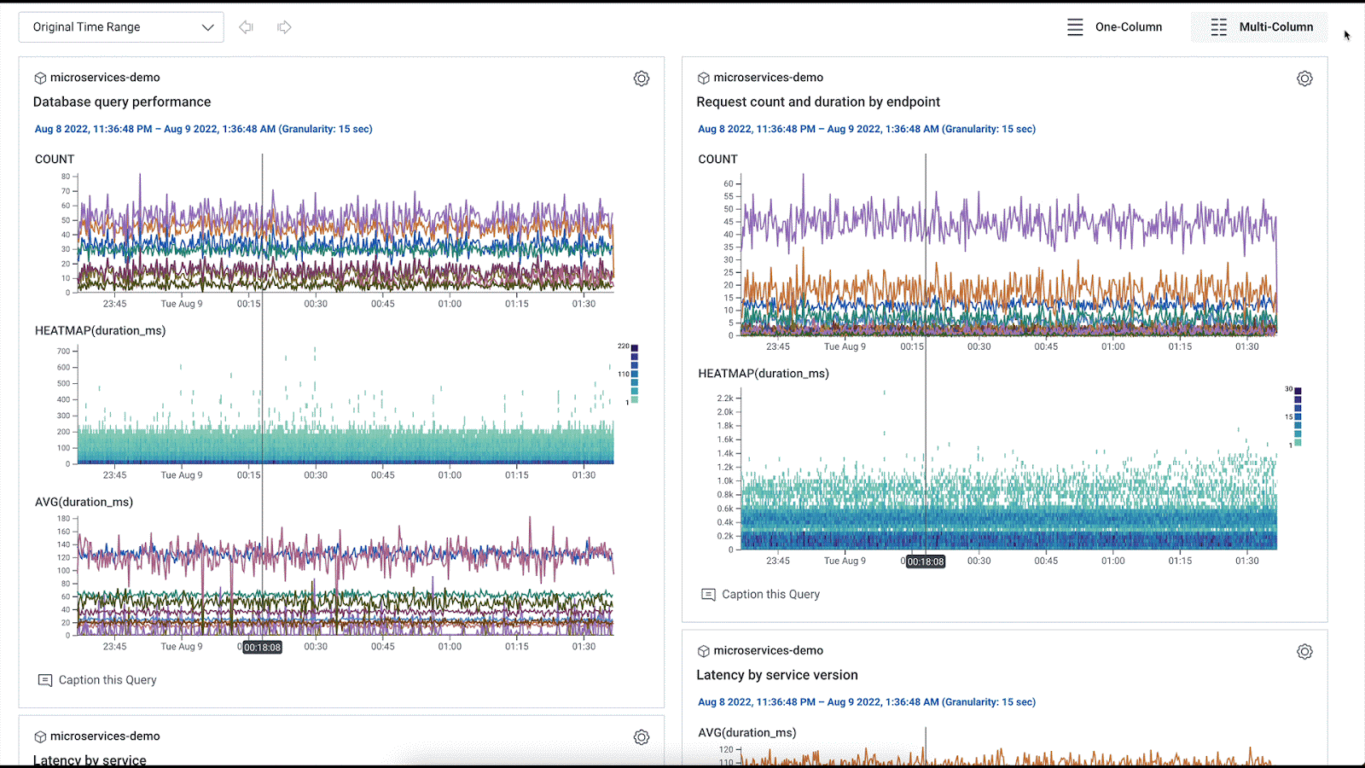Click database heatmap color legend scale
Viewport: 1365px width, 768px height.
(634, 374)
